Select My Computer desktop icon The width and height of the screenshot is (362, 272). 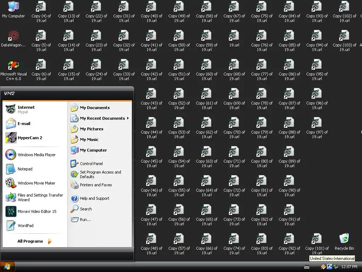point(13,10)
